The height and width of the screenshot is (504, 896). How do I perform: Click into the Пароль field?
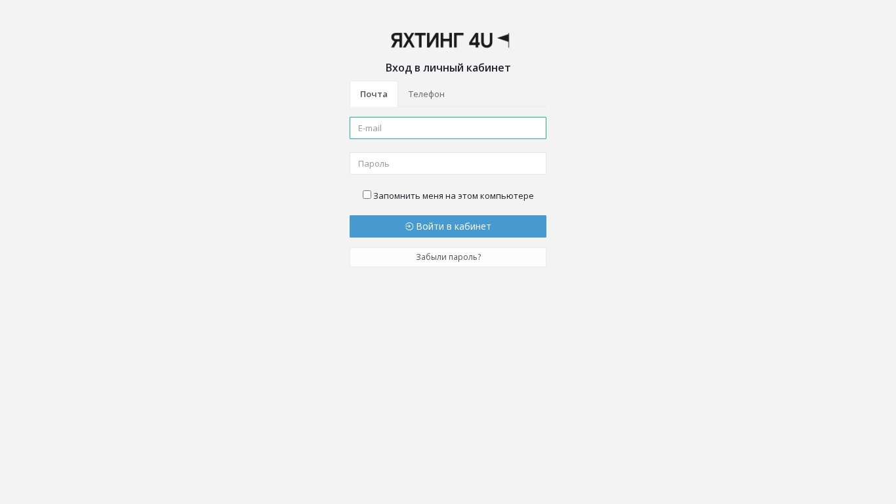pos(448,163)
